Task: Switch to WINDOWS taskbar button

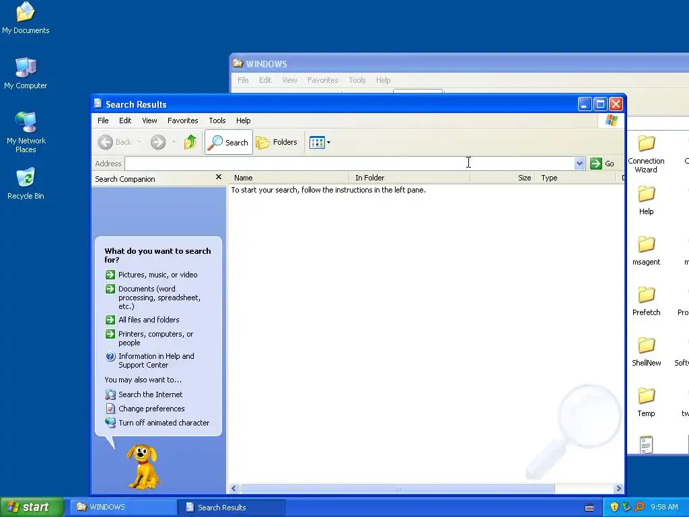Action: point(124,508)
